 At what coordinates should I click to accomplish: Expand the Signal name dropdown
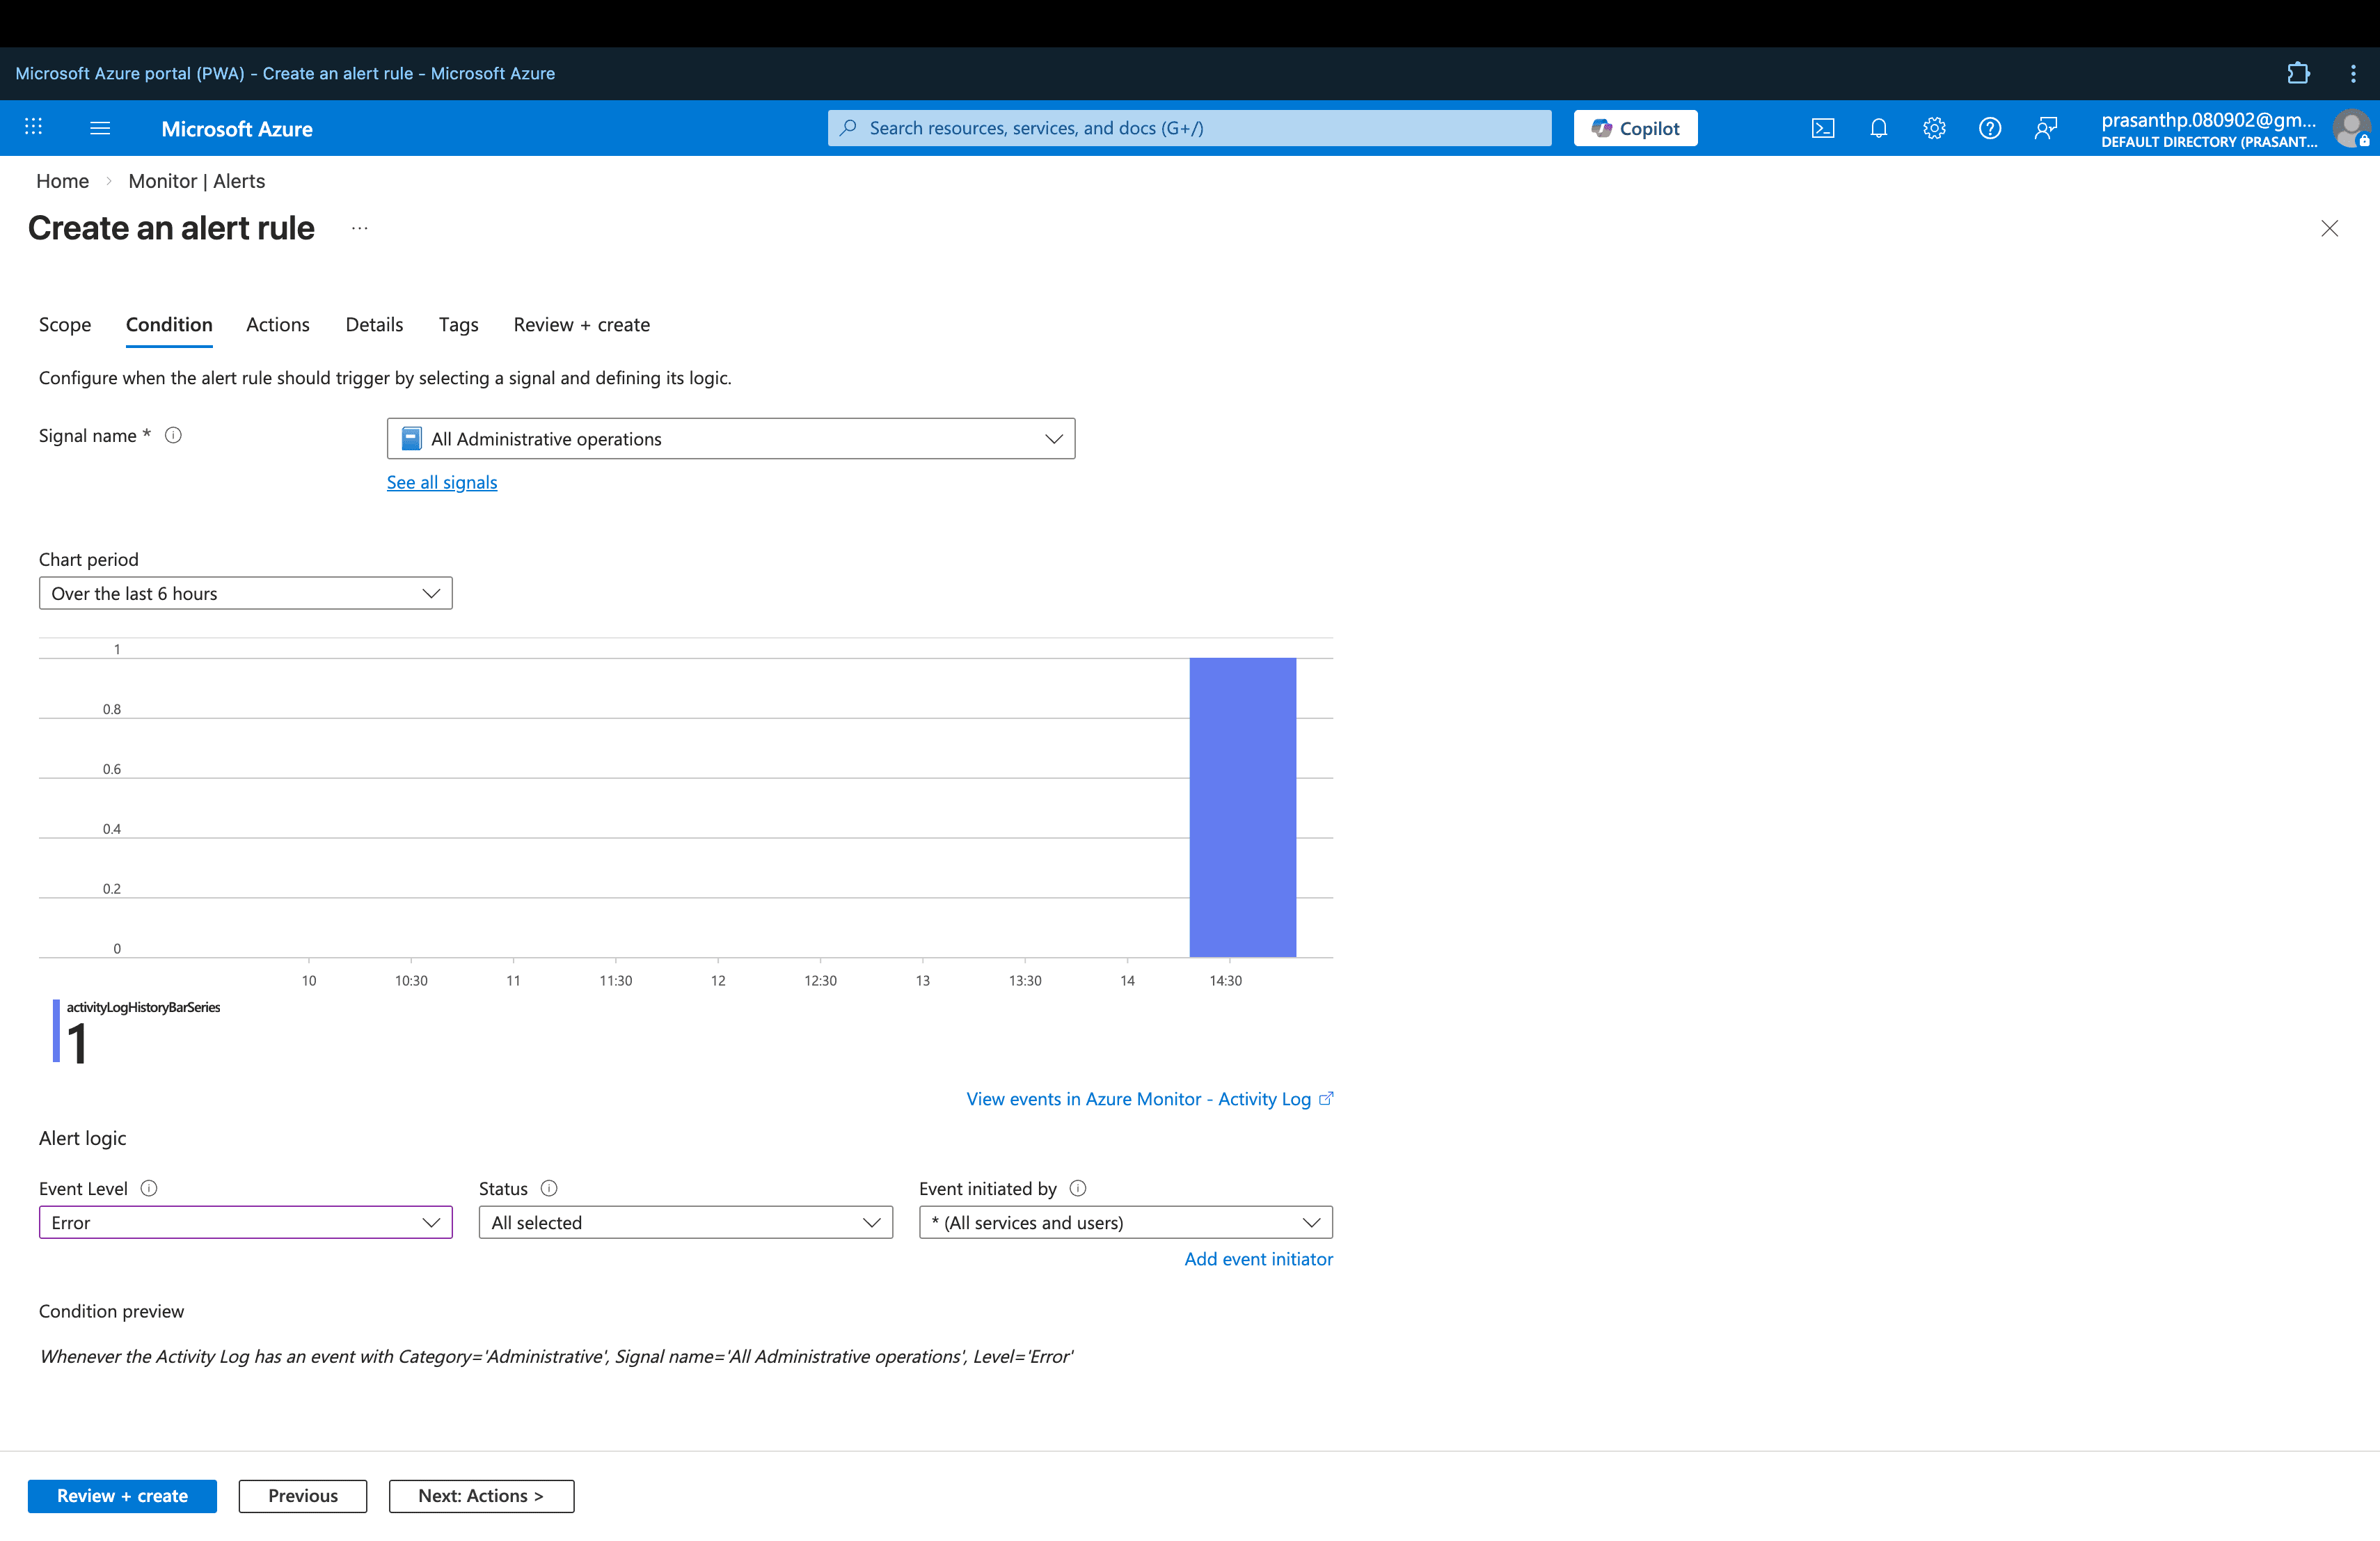[x=730, y=439]
